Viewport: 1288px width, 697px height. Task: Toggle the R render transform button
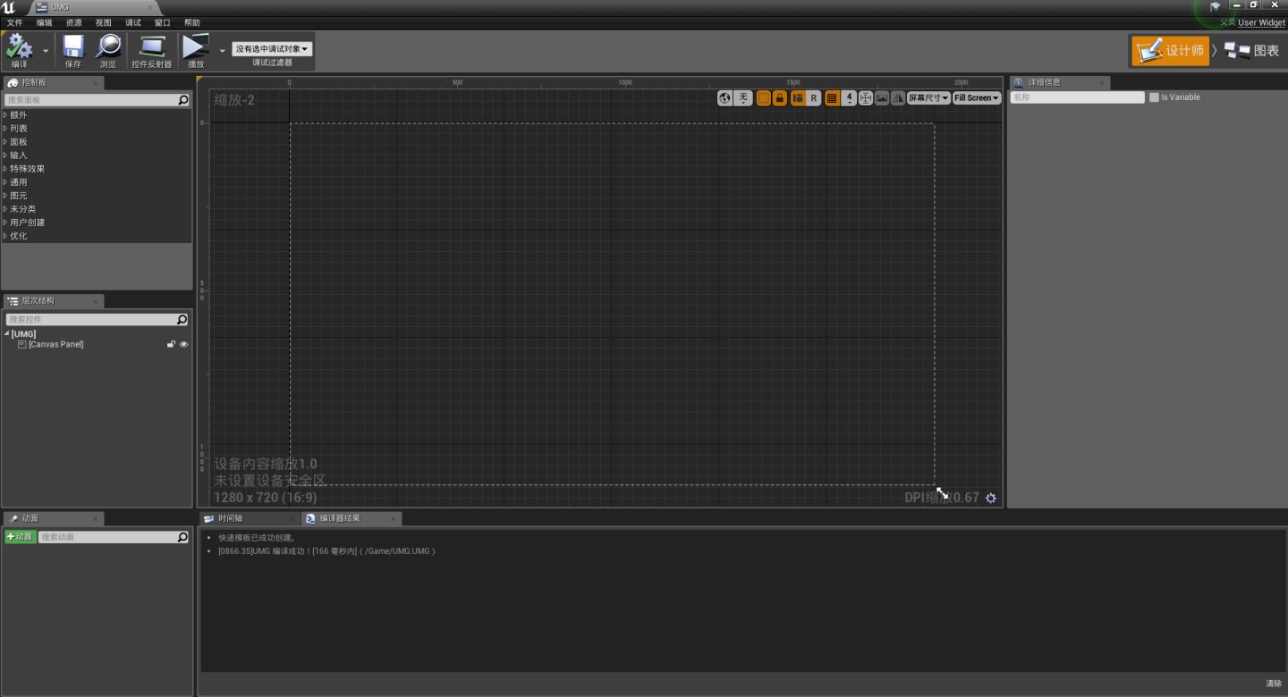pyautogui.click(x=814, y=98)
